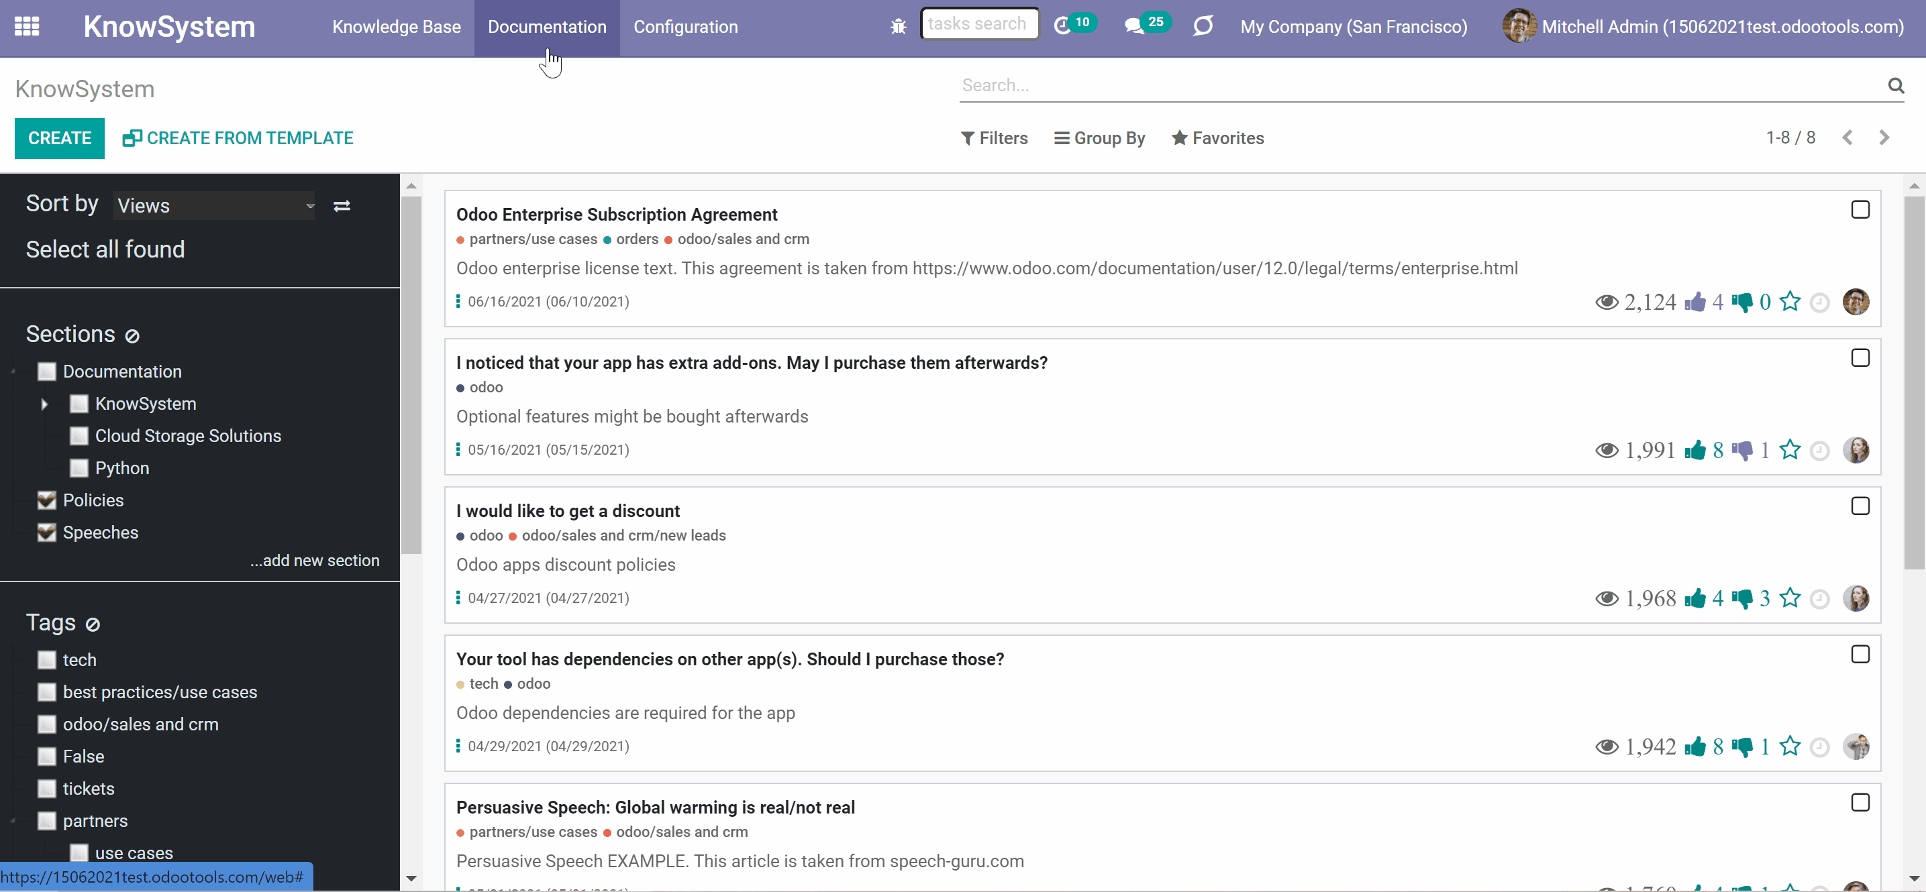The image size is (1926, 892).
Task: Click ...add new section link
Action: pyautogui.click(x=315, y=560)
